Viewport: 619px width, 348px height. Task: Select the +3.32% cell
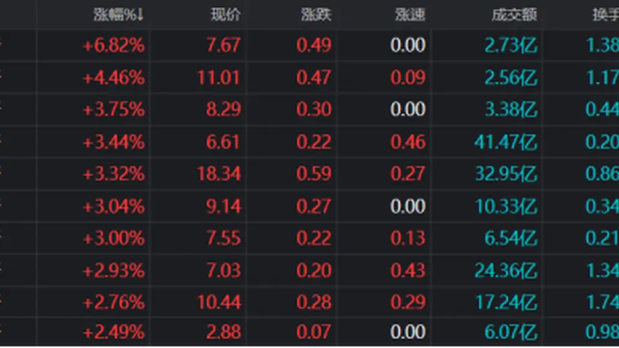[x=113, y=174]
